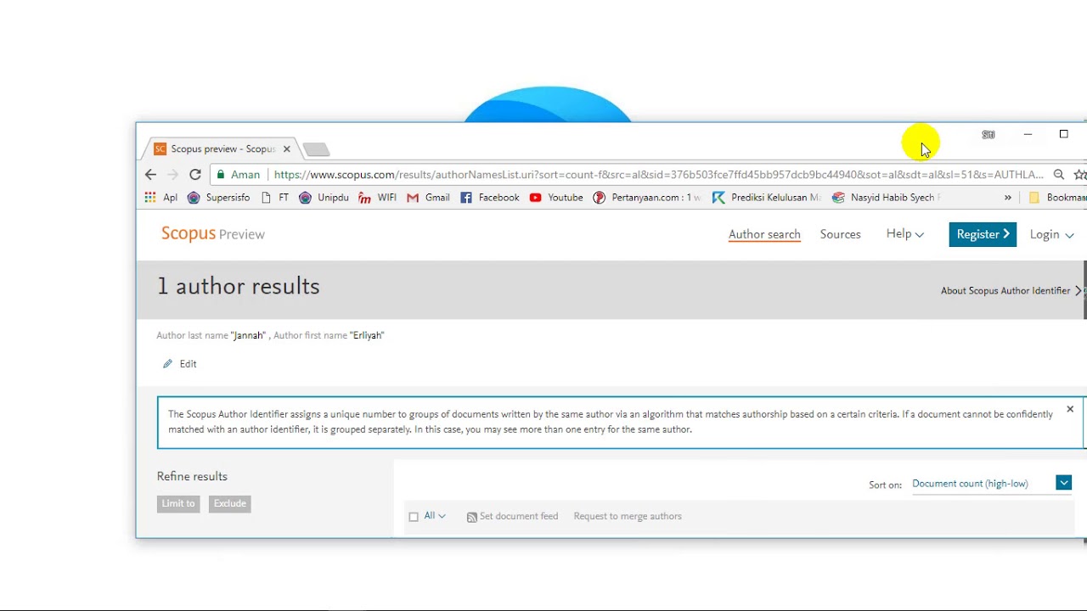Open the Unipdu bookmark
Image resolution: width=1087 pixels, height=611 pixels.
pos(324,198)
